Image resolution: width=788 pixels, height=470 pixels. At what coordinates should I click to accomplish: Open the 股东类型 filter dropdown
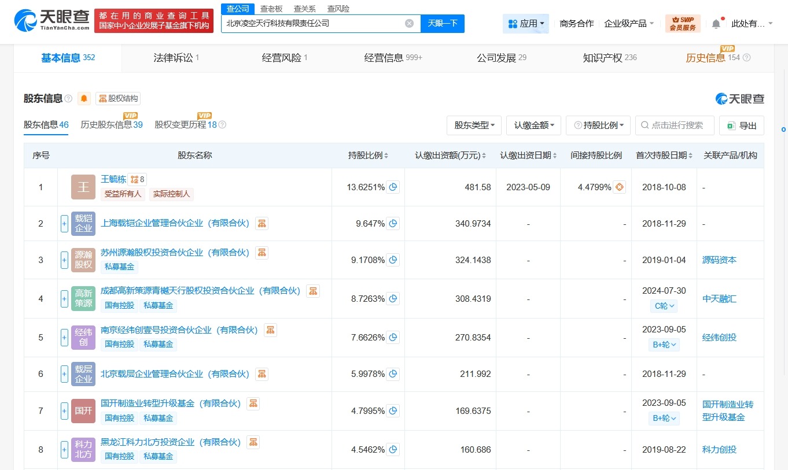click(x=474, y=125)
